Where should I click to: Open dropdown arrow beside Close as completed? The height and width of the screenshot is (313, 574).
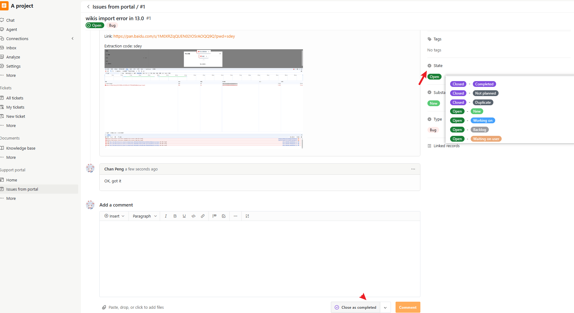385,307
